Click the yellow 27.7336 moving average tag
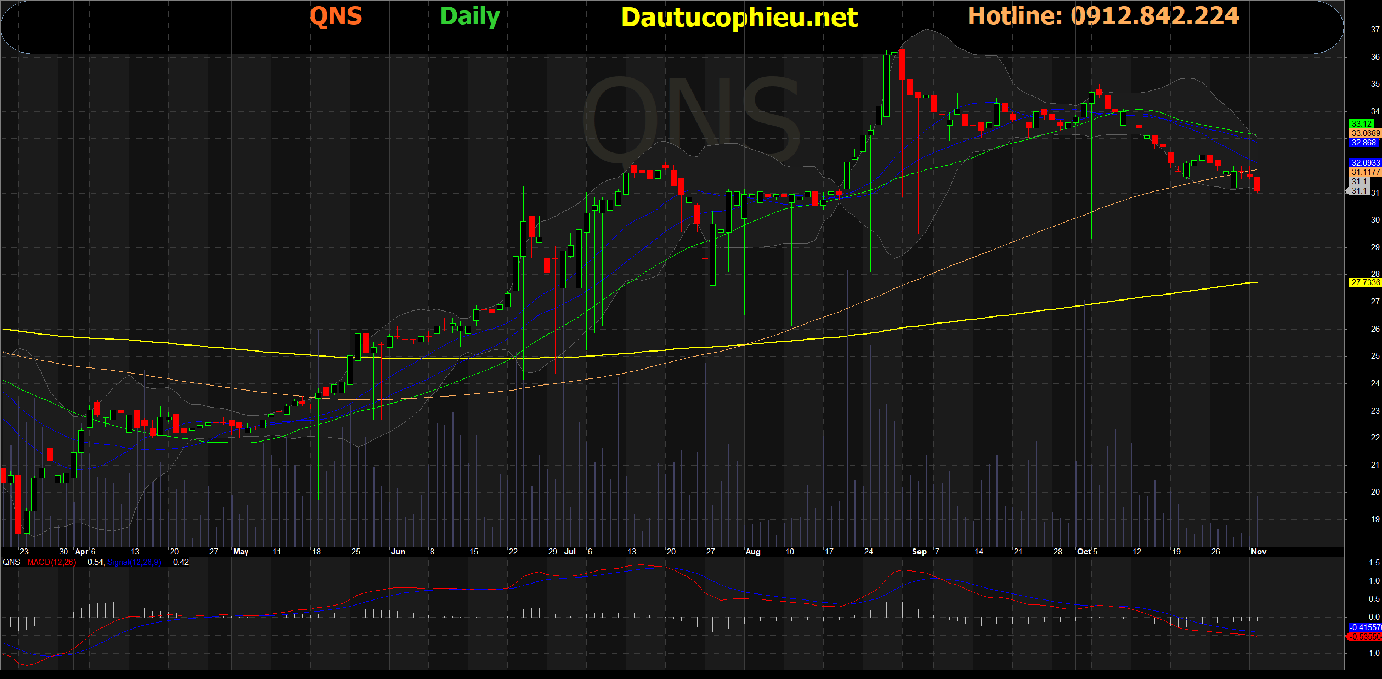 pyautogui.click(x=1364, y=282)
